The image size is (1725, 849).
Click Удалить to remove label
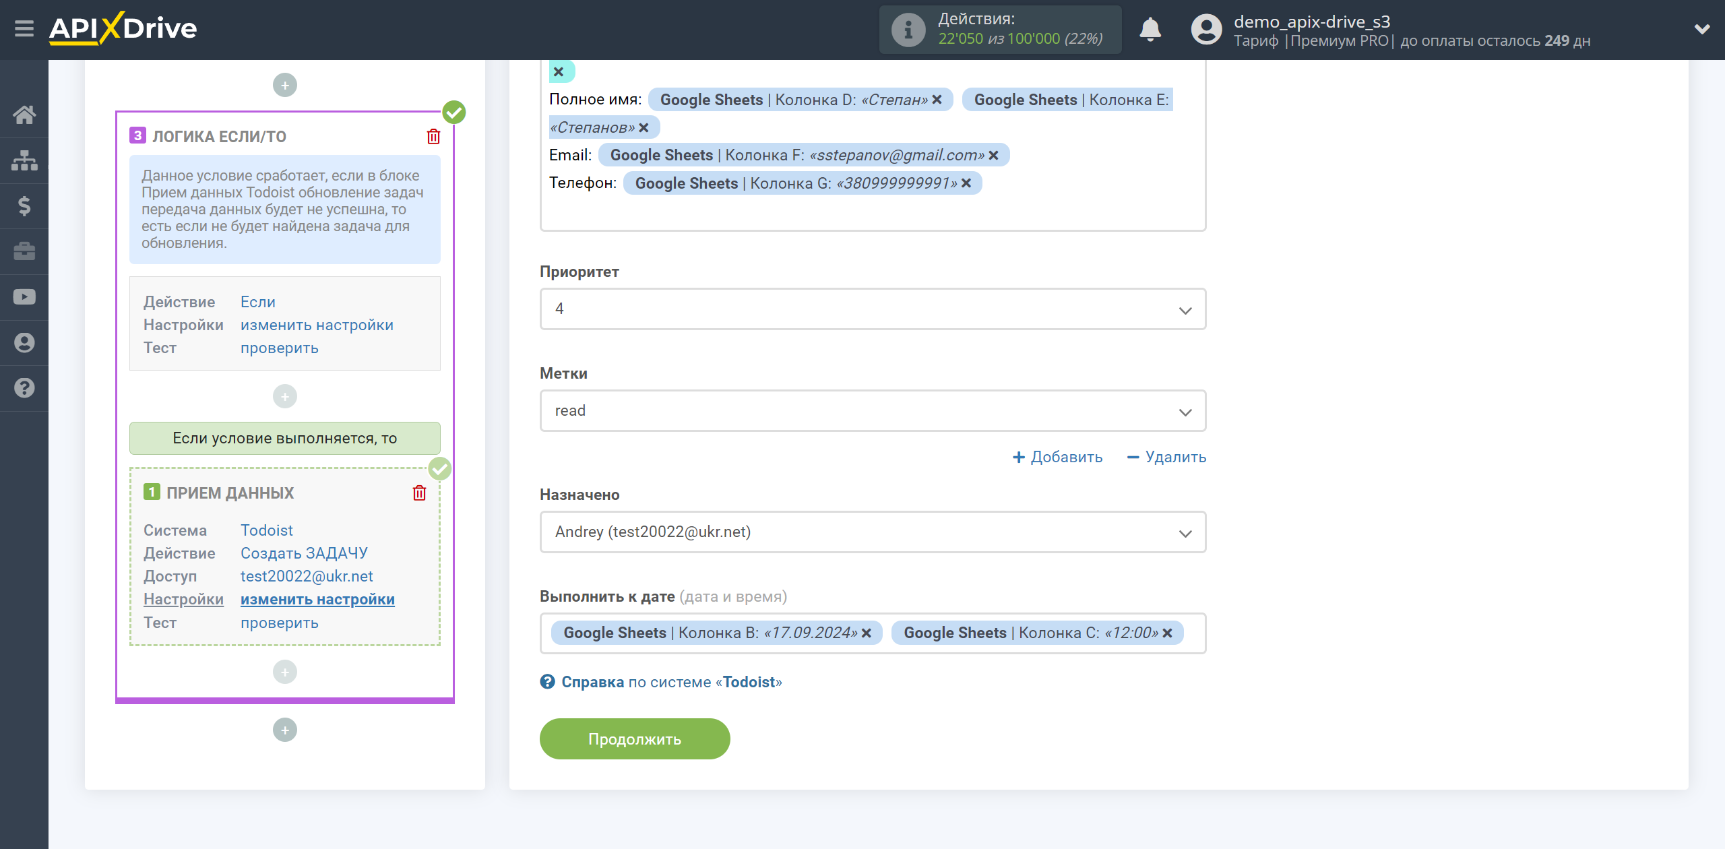click(x=1166, y=457)
